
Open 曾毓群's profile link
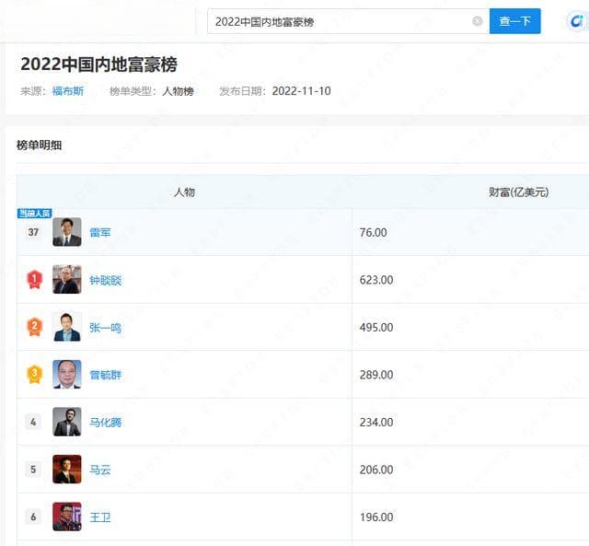106,375
